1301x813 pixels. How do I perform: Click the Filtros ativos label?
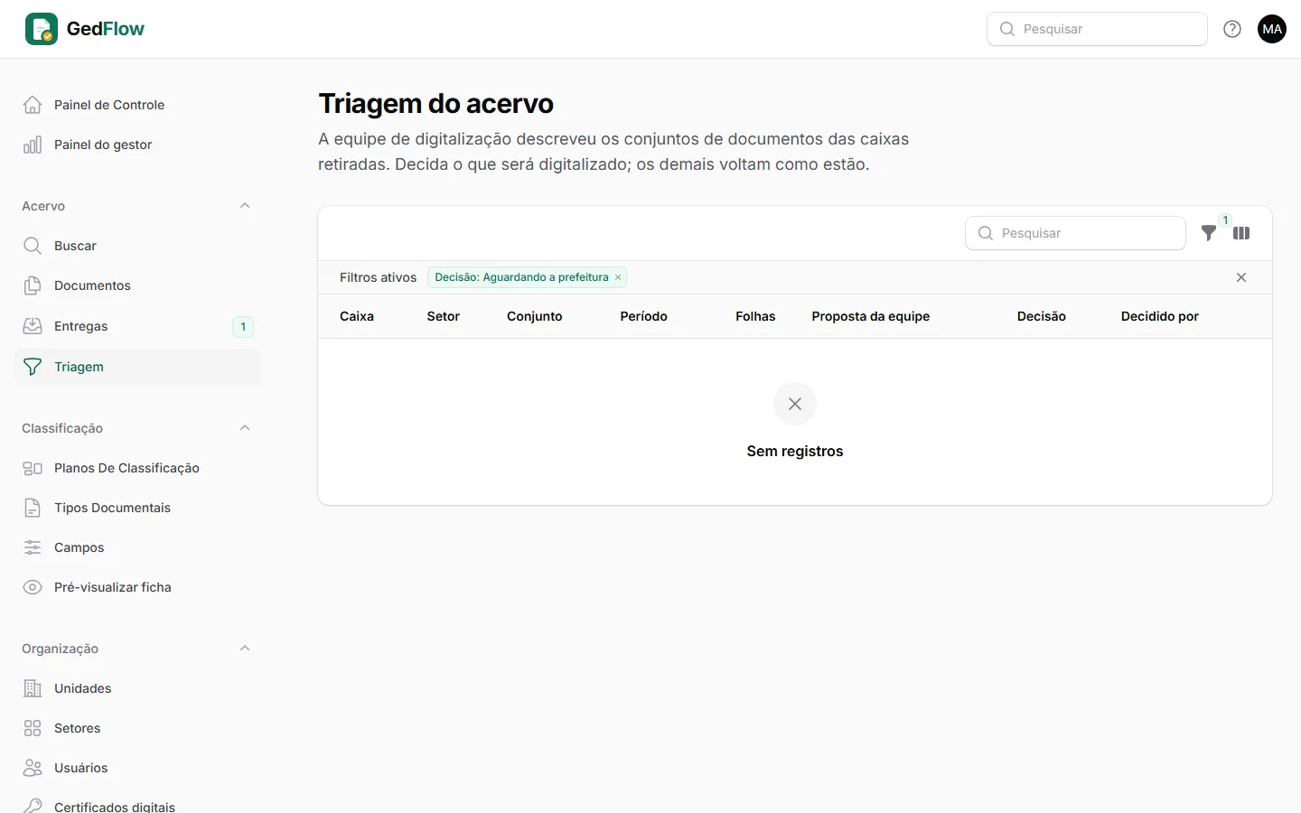click(x=379, y=277)
